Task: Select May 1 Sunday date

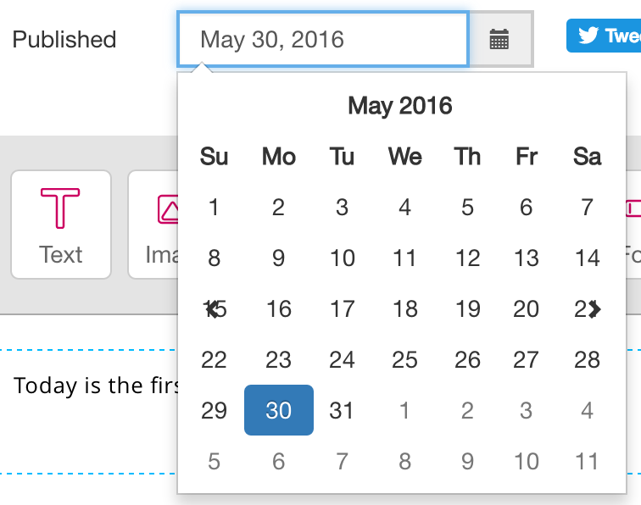Action: coord(214,207)
